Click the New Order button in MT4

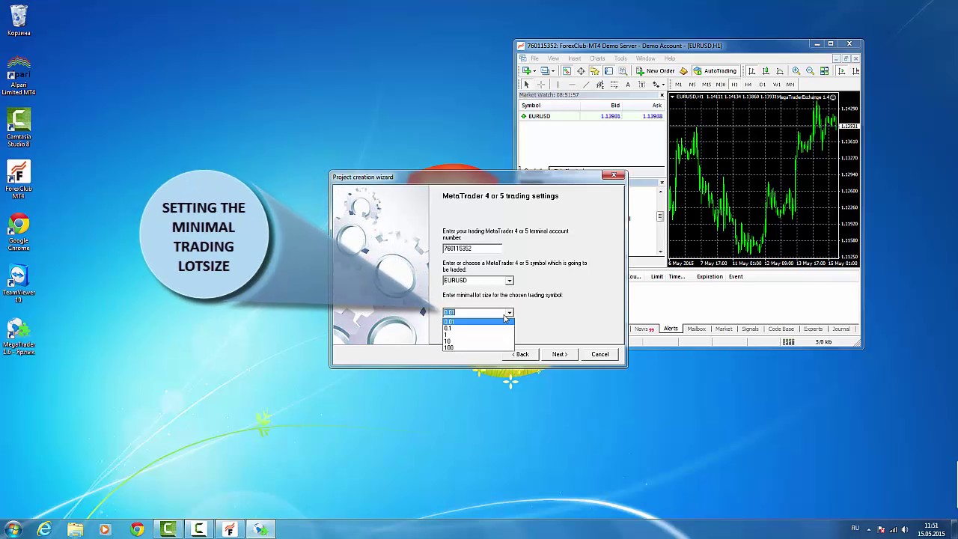pos(655,70)
